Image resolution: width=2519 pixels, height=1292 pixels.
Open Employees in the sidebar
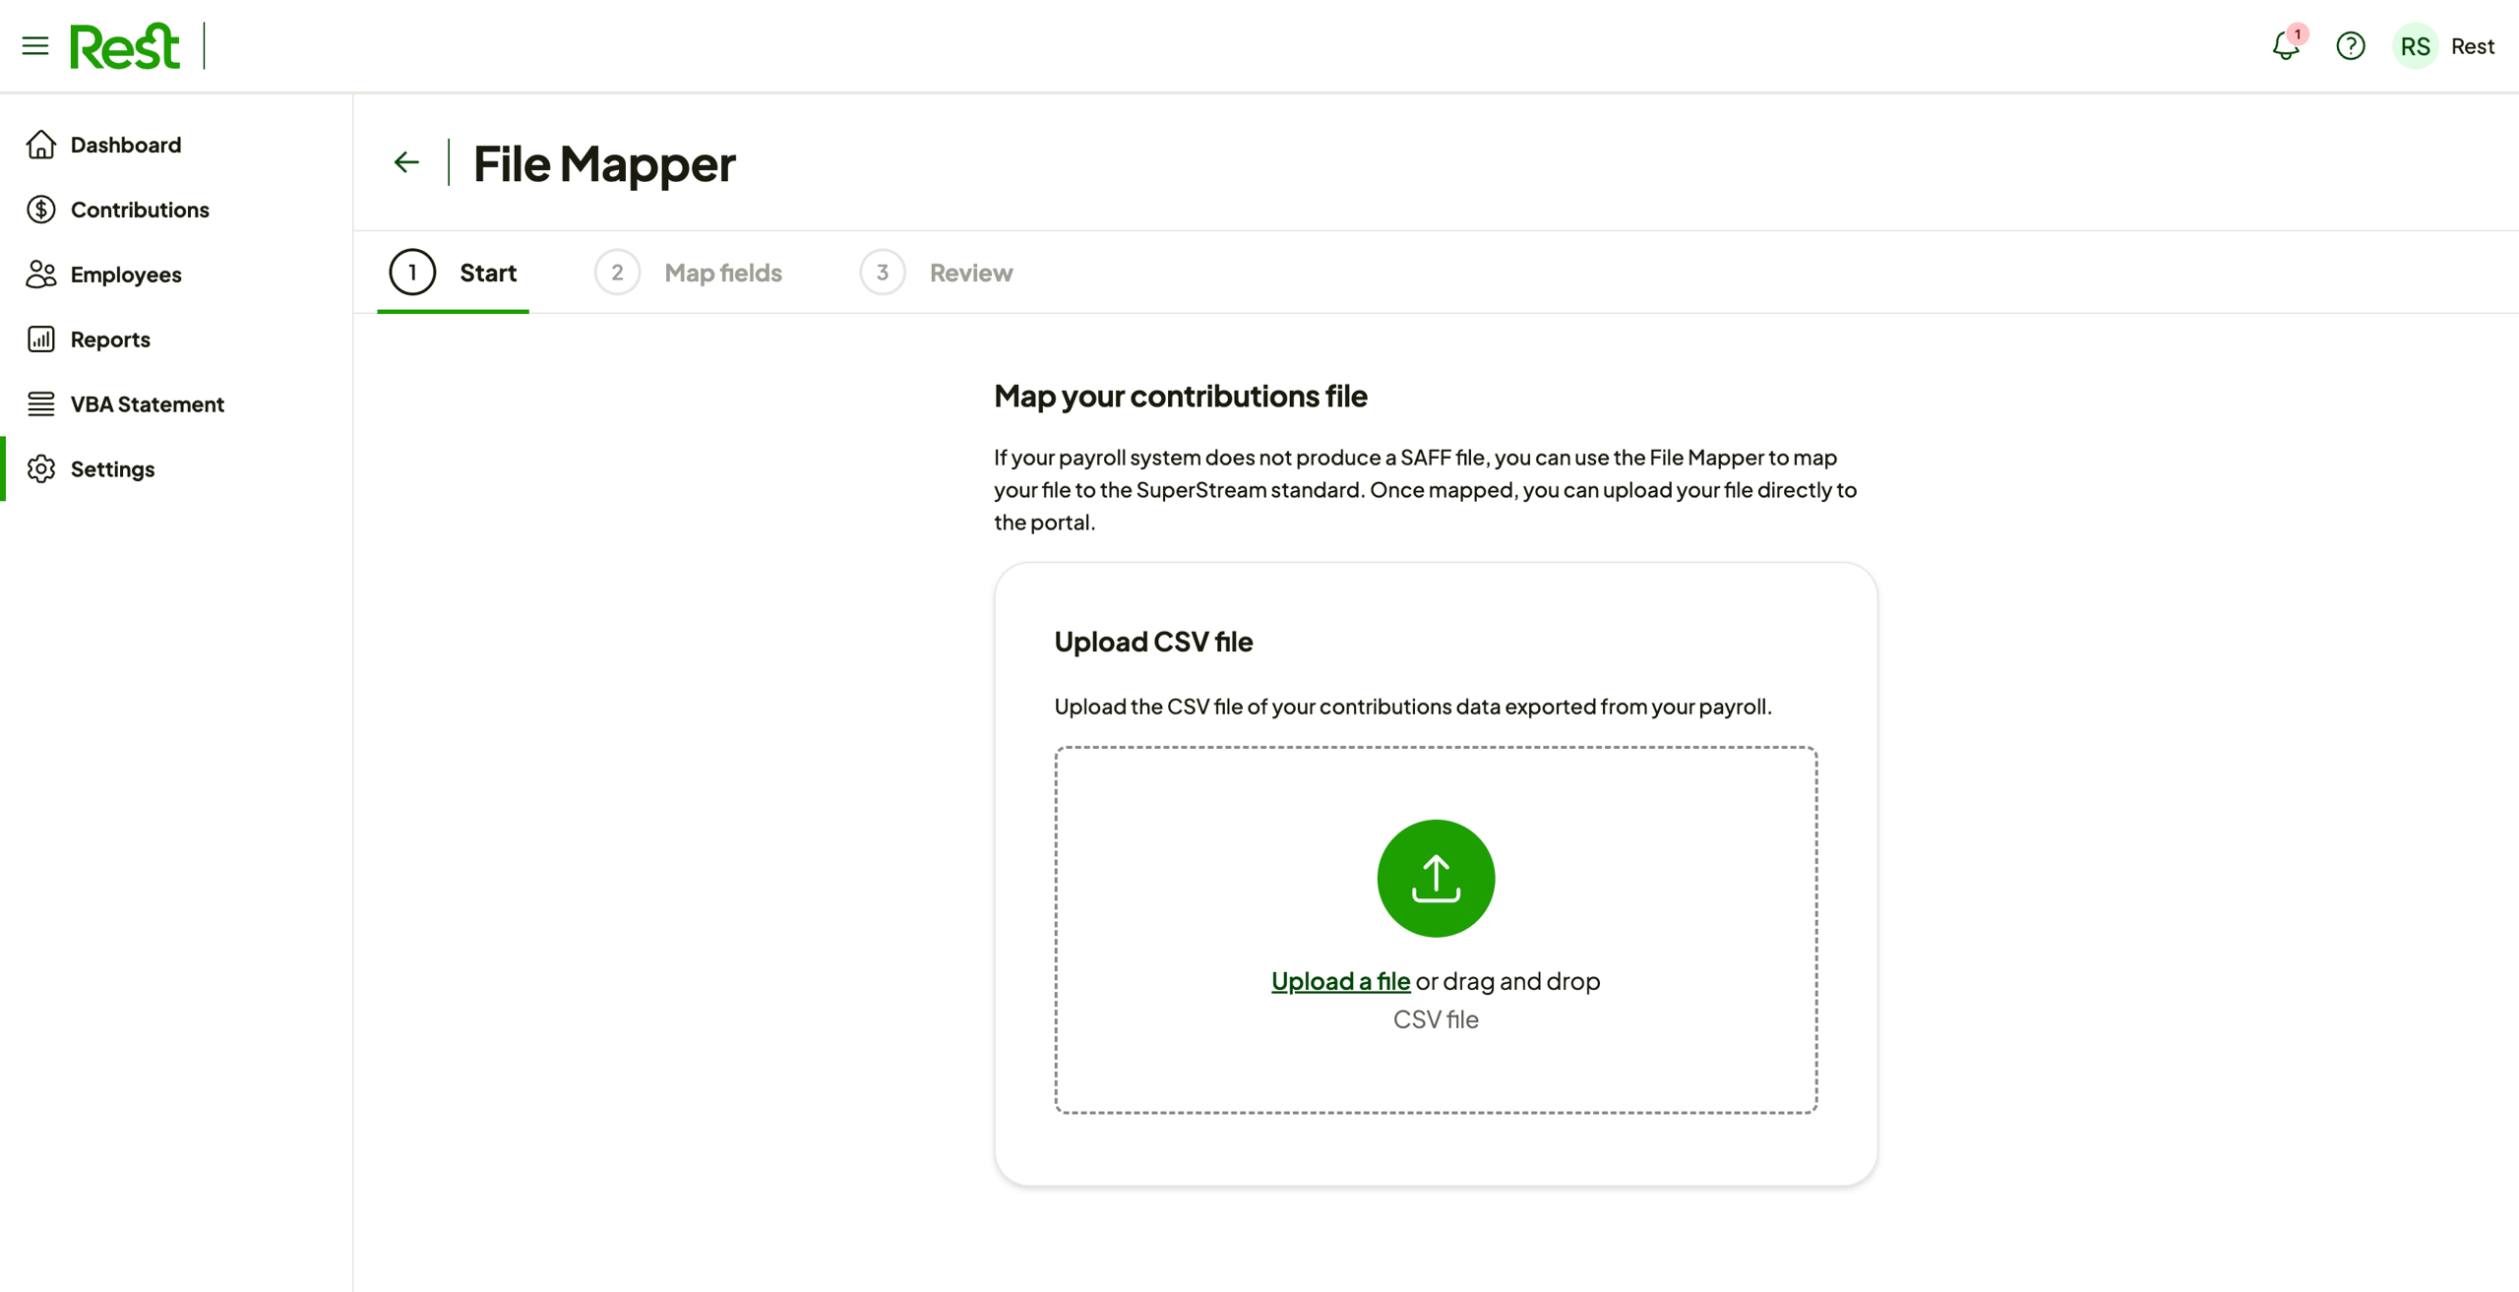(126, 275)
